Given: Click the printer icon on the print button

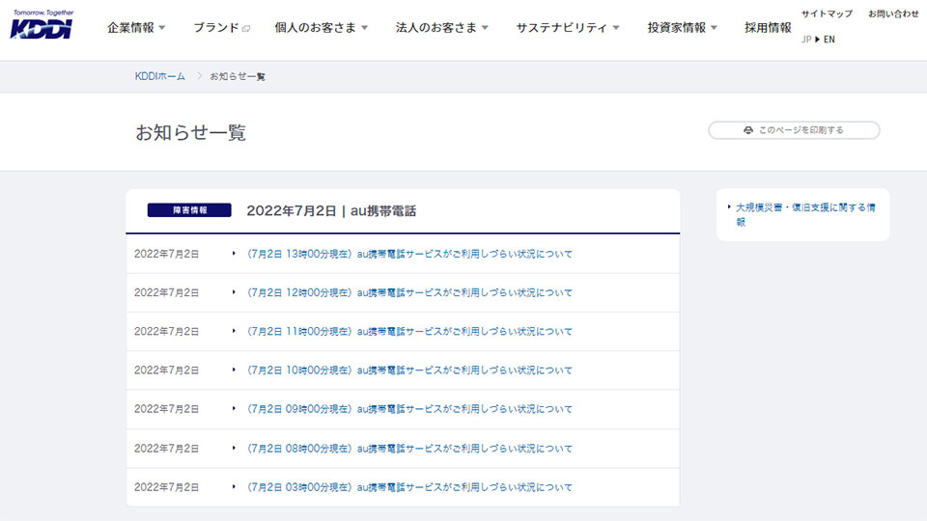Looking at the screenshot, I should coord(748,130).
